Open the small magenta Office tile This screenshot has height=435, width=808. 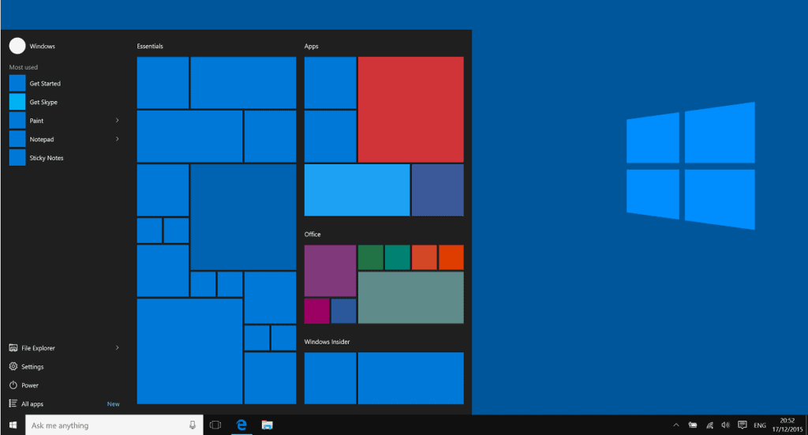click(317, 311)
